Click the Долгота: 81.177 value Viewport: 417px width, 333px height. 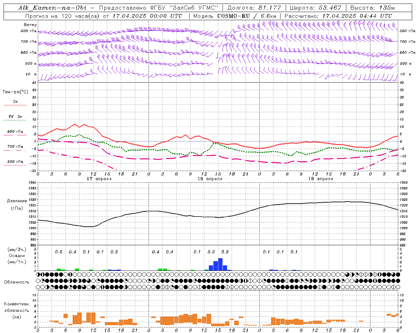(254, 8)
